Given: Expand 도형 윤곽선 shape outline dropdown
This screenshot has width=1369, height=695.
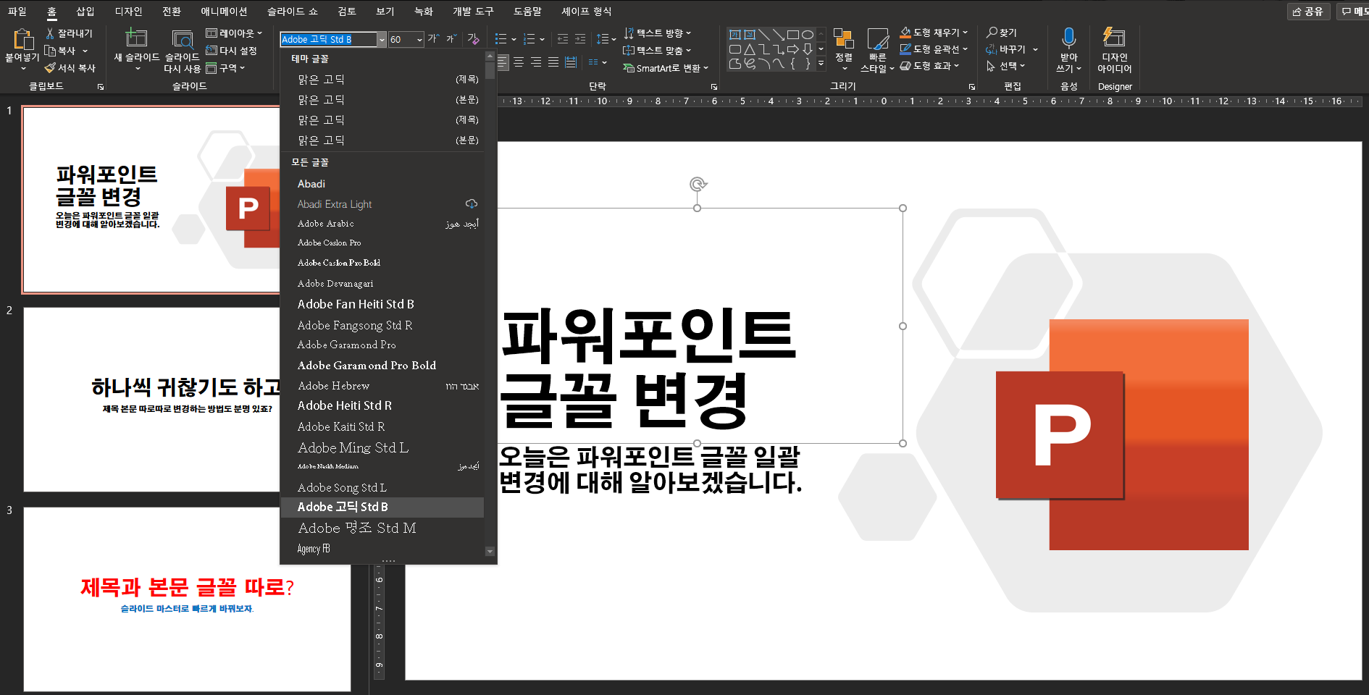Looking at the screenshot, I should (x=965, y=49).
